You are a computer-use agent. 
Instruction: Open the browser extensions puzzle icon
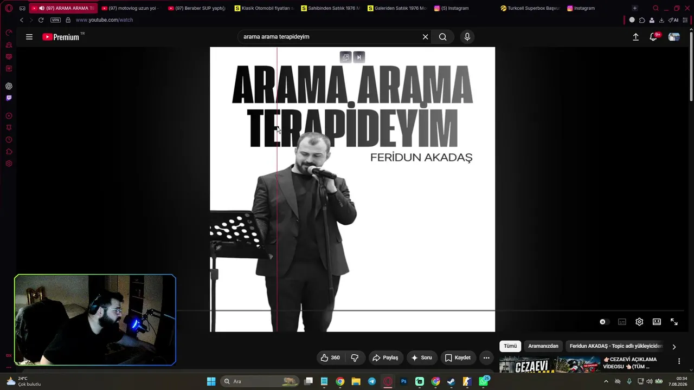click(x=642, y=20)
